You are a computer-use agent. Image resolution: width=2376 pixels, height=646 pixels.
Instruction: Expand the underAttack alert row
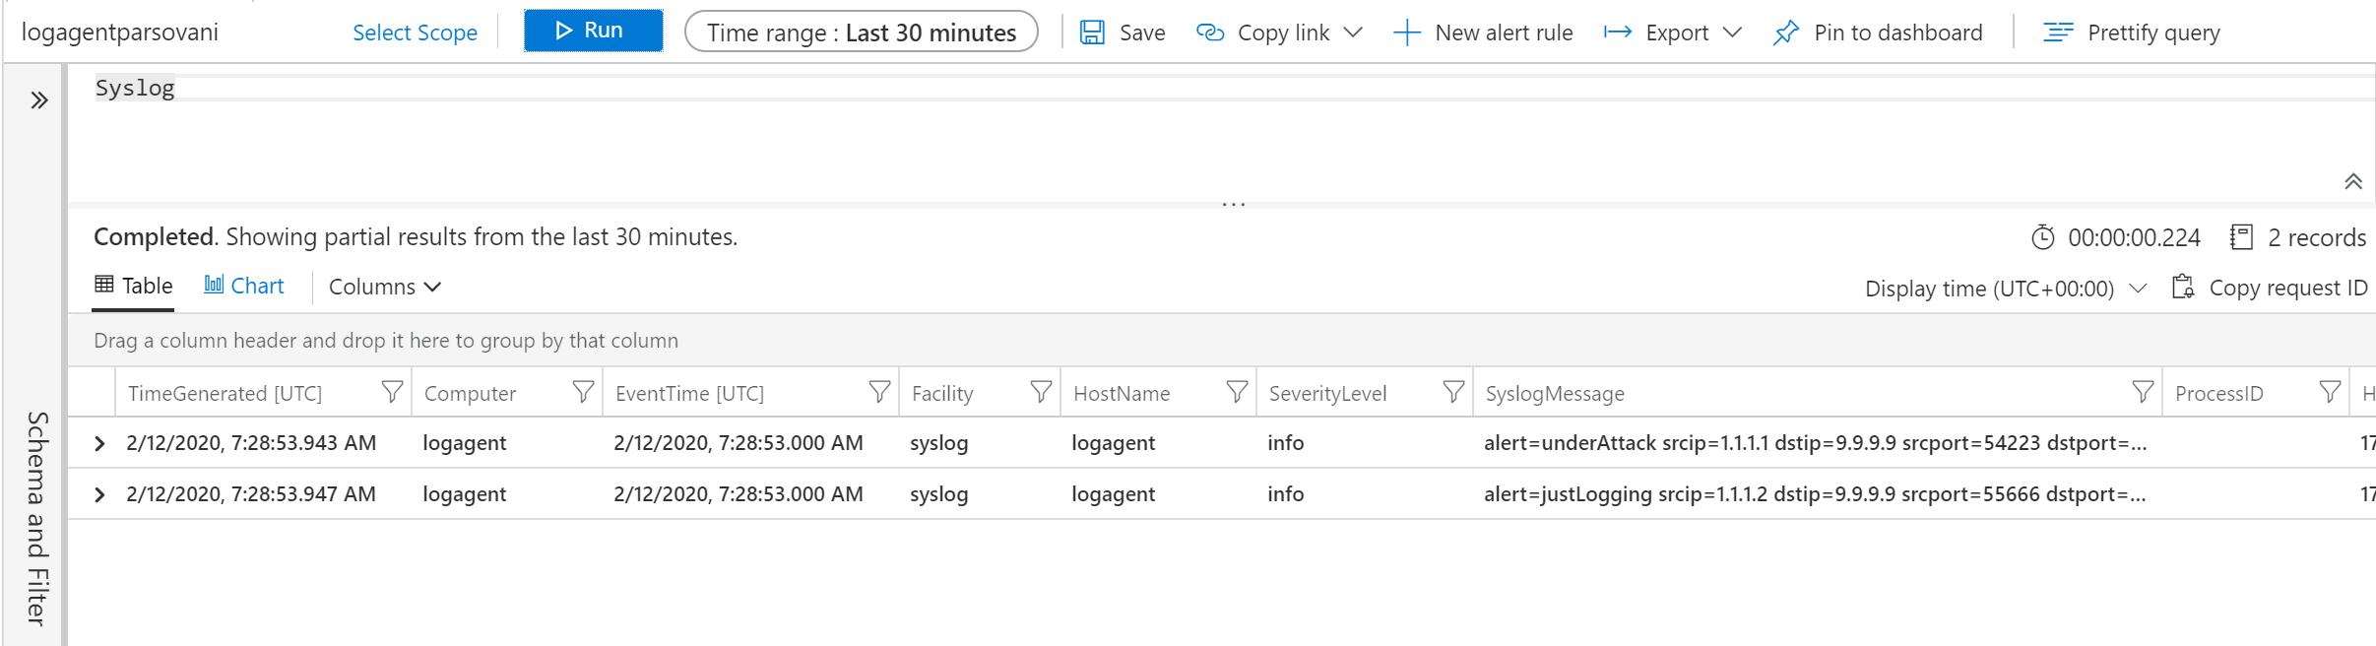point(99,443)
